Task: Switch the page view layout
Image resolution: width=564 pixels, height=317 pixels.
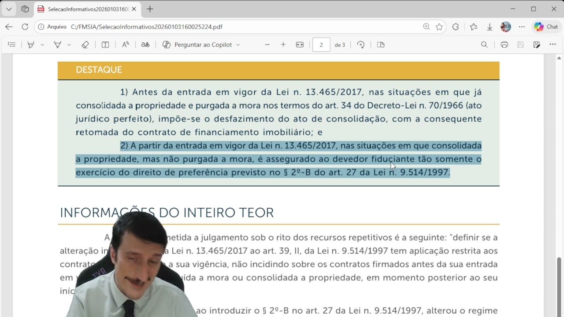Action: tap(381, 44)
